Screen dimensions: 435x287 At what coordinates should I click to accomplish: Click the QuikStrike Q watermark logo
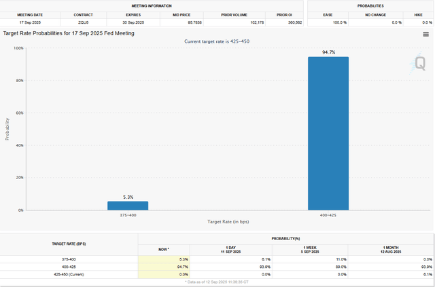417,63
